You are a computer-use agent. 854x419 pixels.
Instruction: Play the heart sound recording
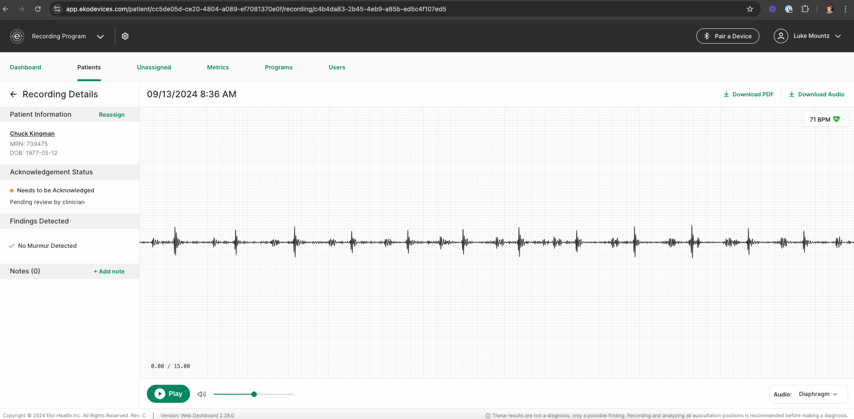tap(168, 394)
